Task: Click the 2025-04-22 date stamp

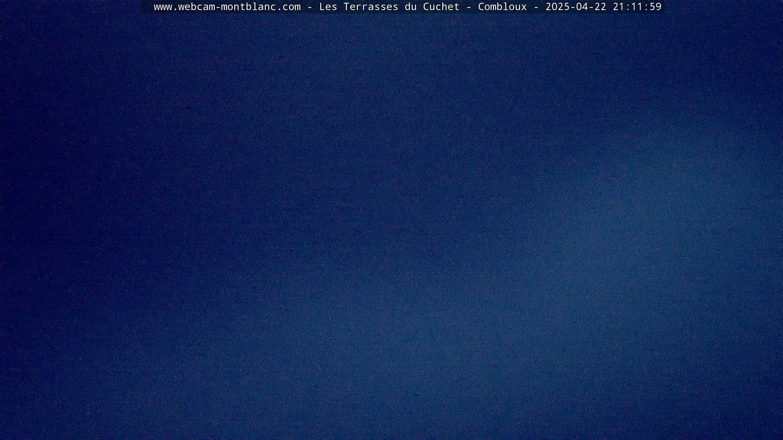Action: tap(576, 7)
